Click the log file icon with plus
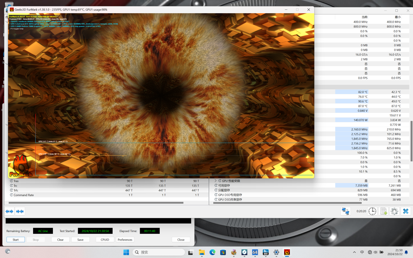 coord(384,211)
